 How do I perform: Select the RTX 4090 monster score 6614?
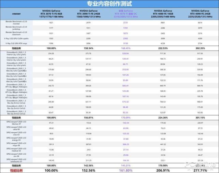pyautogui.click(x=200, y=23)
